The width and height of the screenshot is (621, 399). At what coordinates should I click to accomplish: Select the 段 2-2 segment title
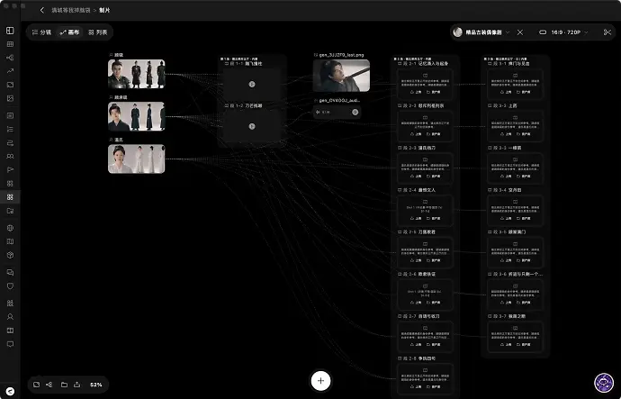(x=420, y=105)
